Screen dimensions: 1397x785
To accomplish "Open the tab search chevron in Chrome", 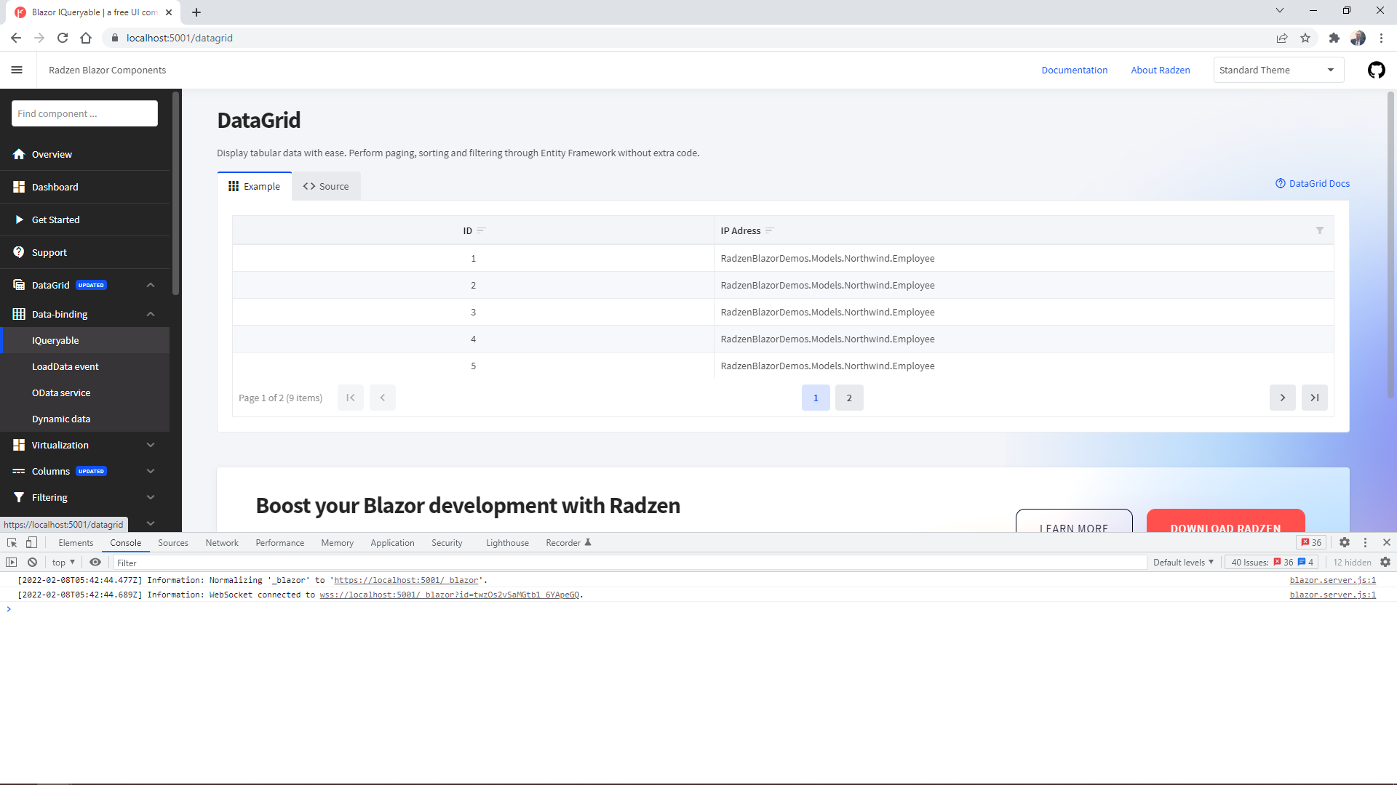I will [1279, 10].
